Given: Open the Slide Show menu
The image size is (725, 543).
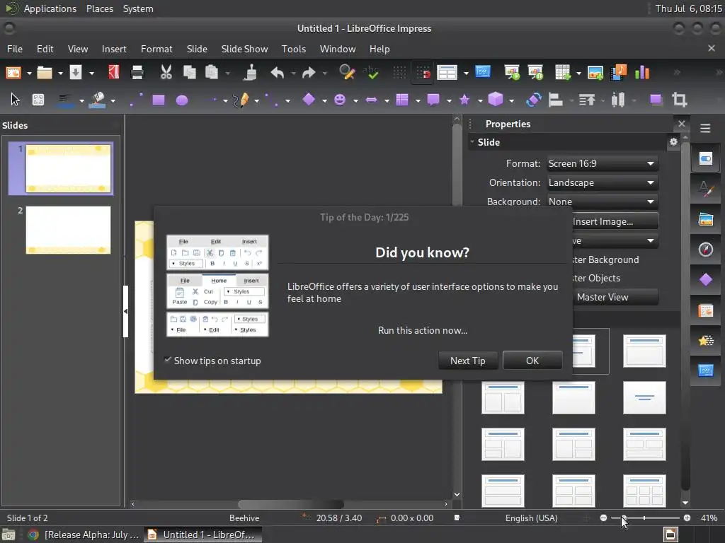Looking at the screenshot, I should [244, 49].
